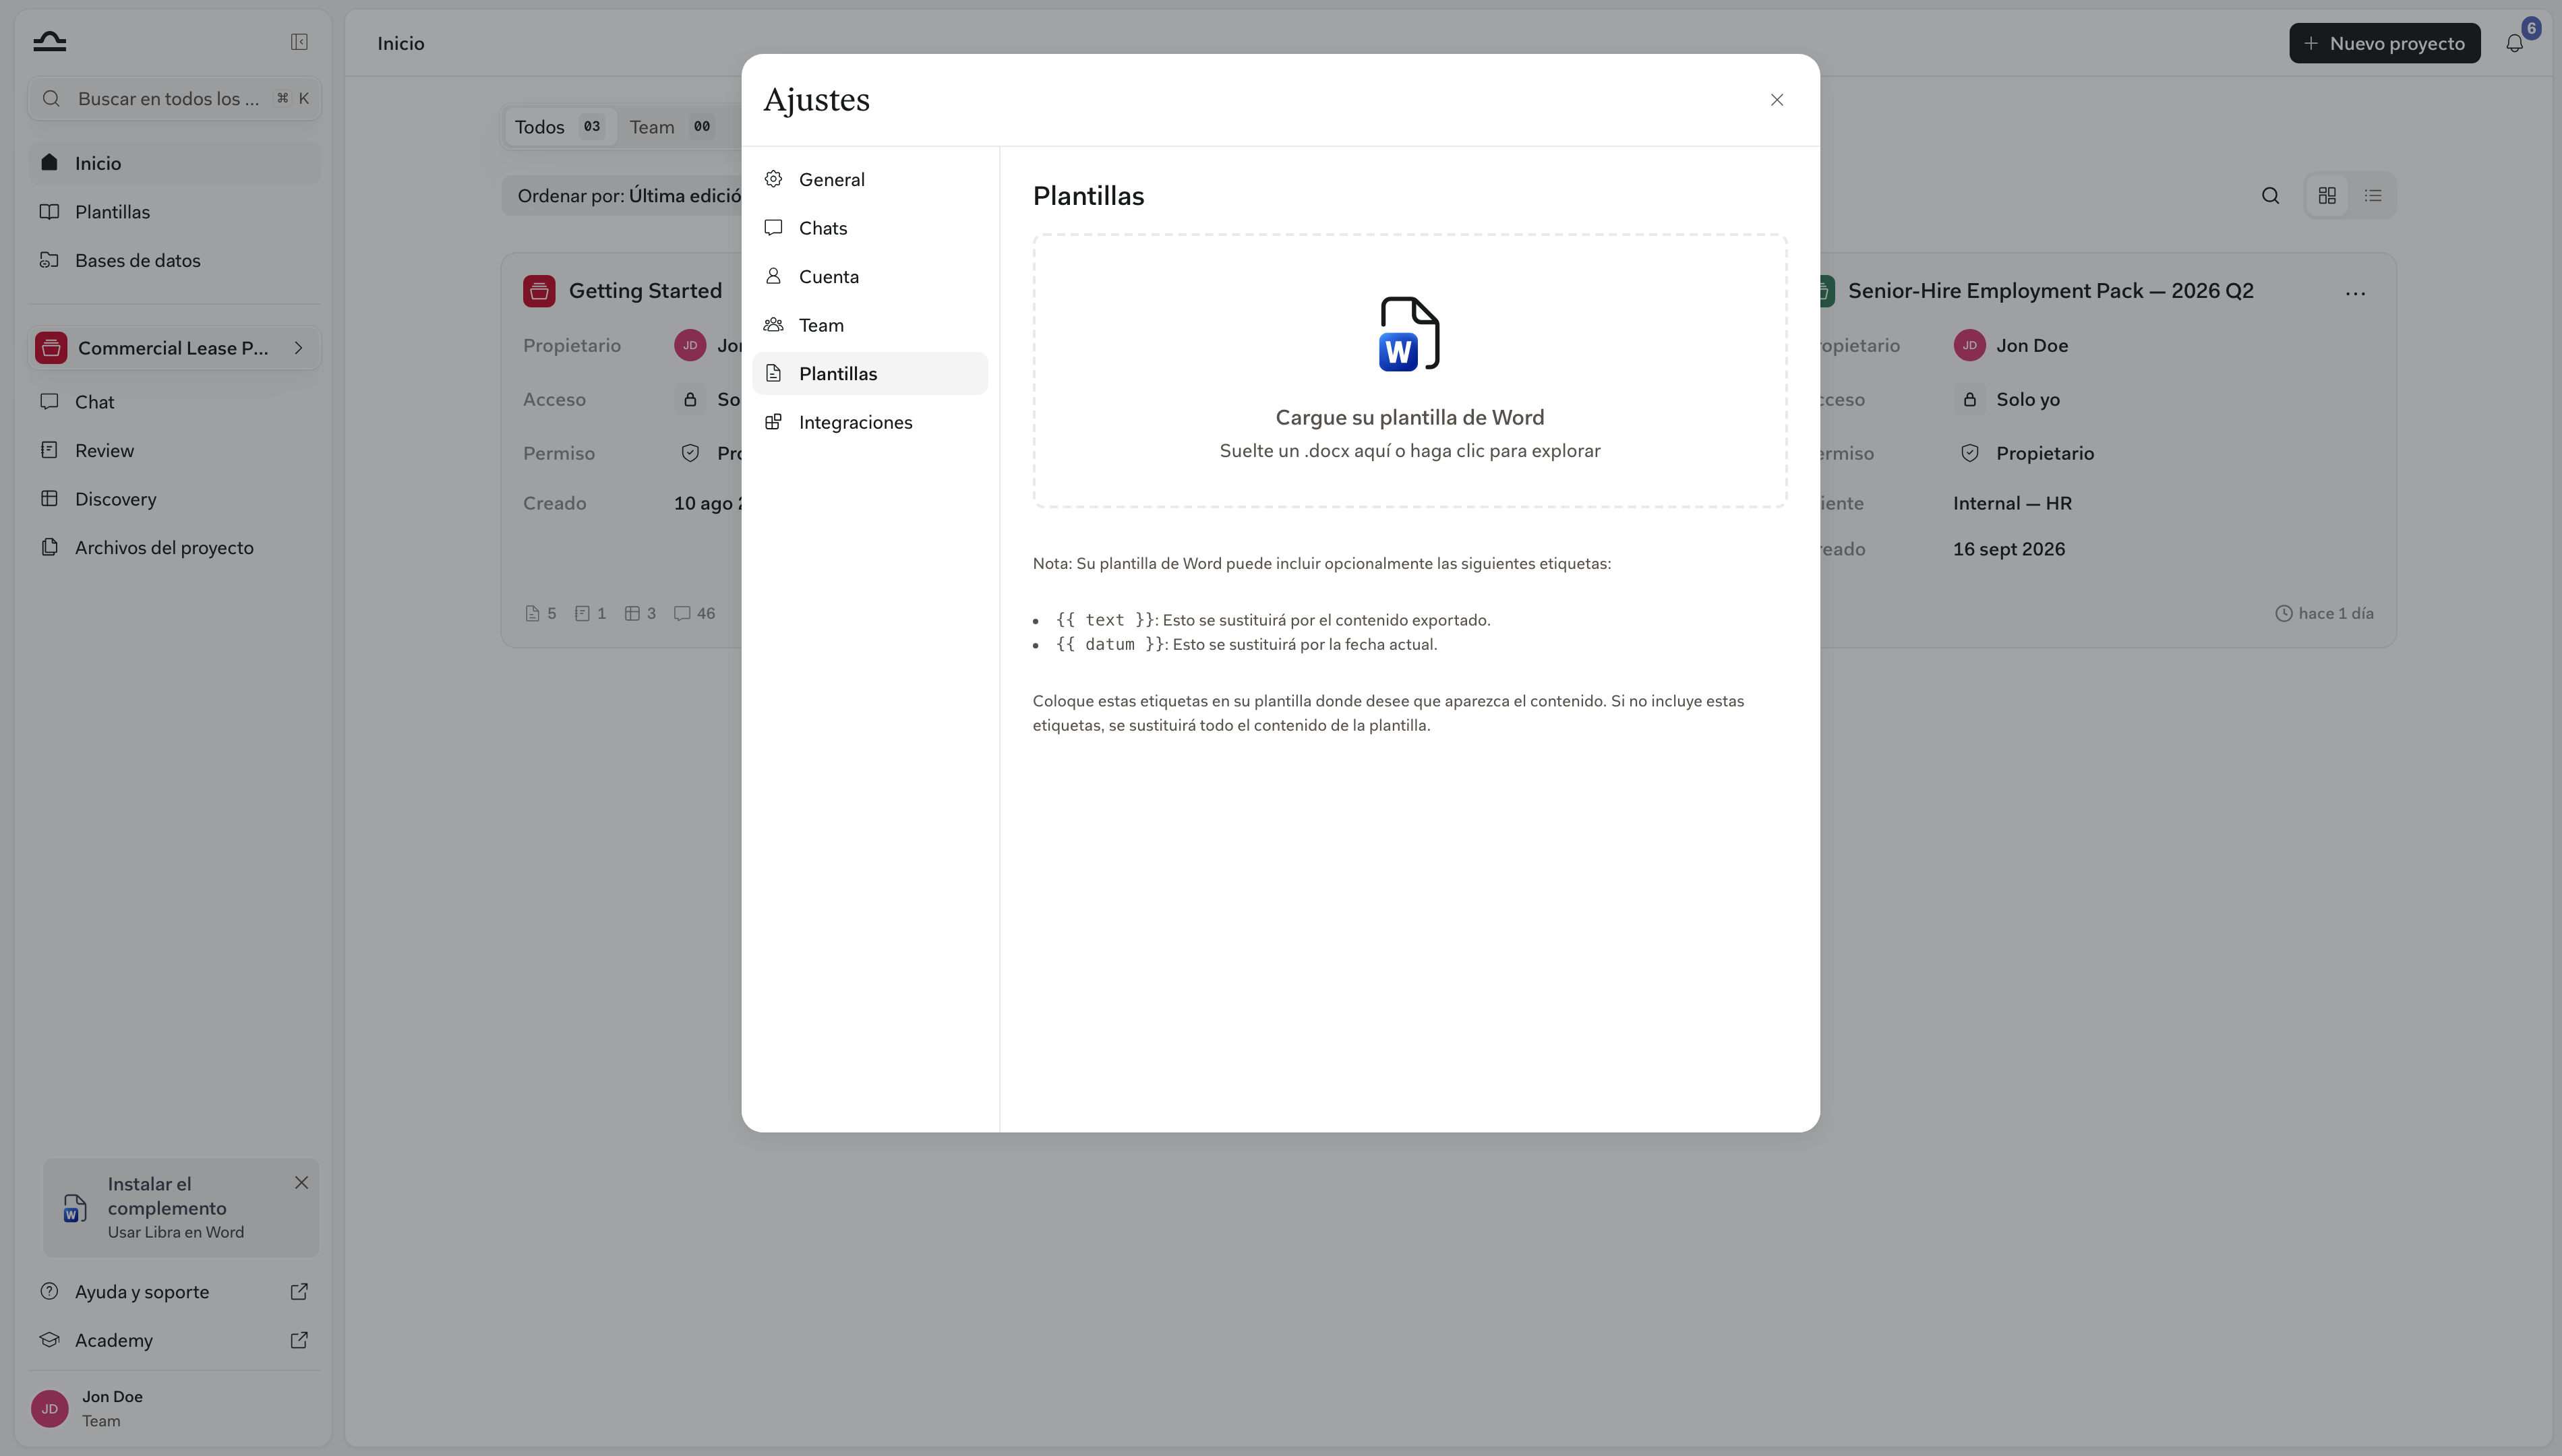Select Integraciones in settings menu
2562x1456 pixels.
(x=870, y=422)
